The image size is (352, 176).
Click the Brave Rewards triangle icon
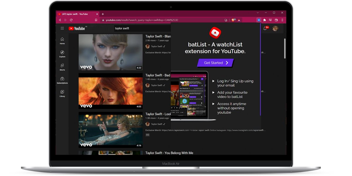point(239,20)
